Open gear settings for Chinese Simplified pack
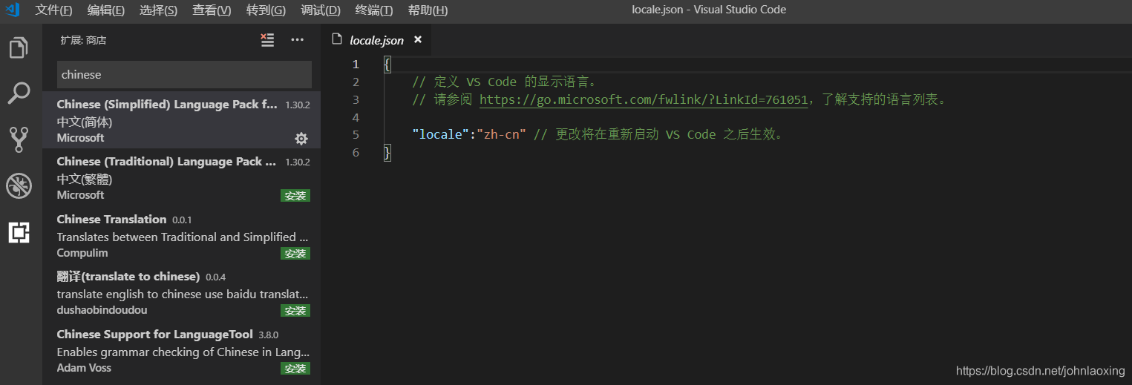1132x385 pixels. click(301, 139)
